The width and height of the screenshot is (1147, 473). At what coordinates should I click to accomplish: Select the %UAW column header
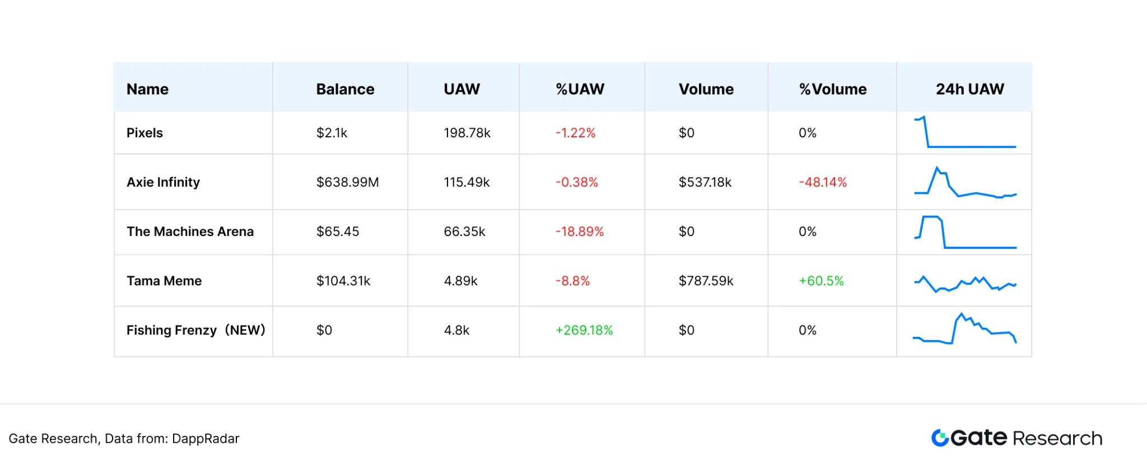tap(580, 89)
